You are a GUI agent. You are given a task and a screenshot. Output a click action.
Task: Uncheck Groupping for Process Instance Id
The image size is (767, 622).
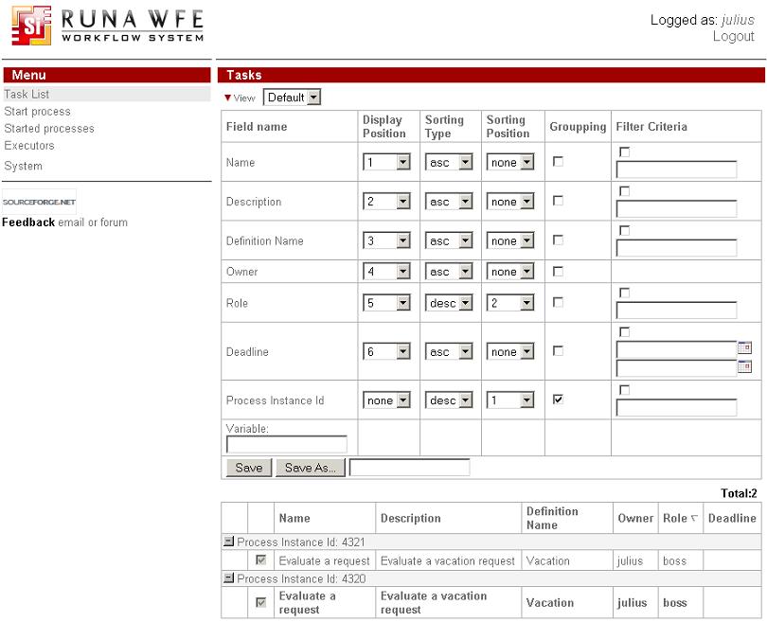point(558,400)
